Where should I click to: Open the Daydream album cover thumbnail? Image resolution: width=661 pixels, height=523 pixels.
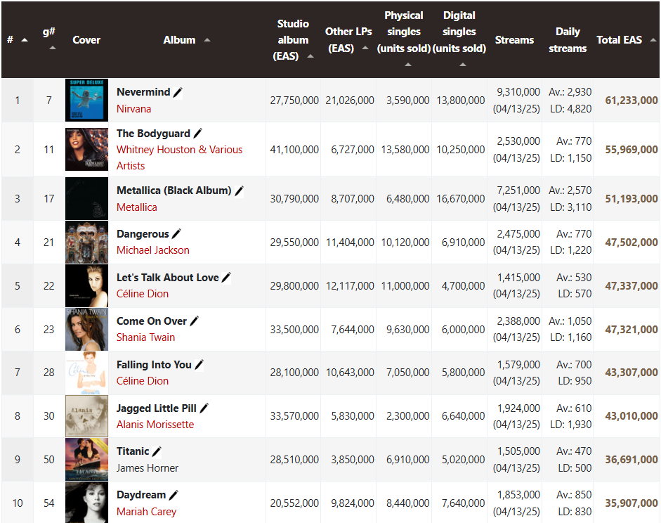(86, 503)
